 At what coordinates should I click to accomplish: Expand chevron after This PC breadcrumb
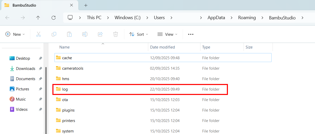coord(108,18)
